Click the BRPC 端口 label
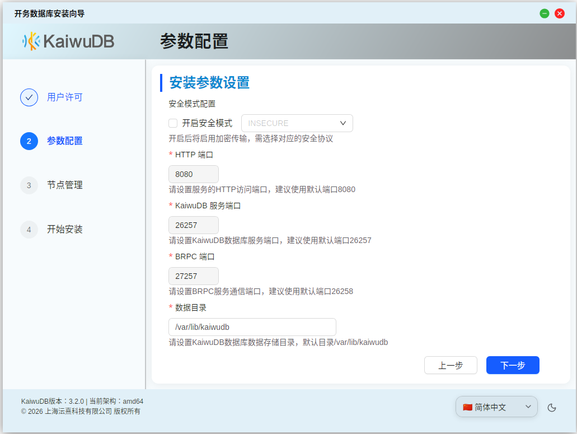Viewport: 577px width, 434px height. pyautogui.click(x=195, y=256)
